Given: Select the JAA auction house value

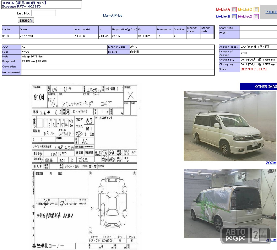Looking at the screenshot, I should 255,47.
